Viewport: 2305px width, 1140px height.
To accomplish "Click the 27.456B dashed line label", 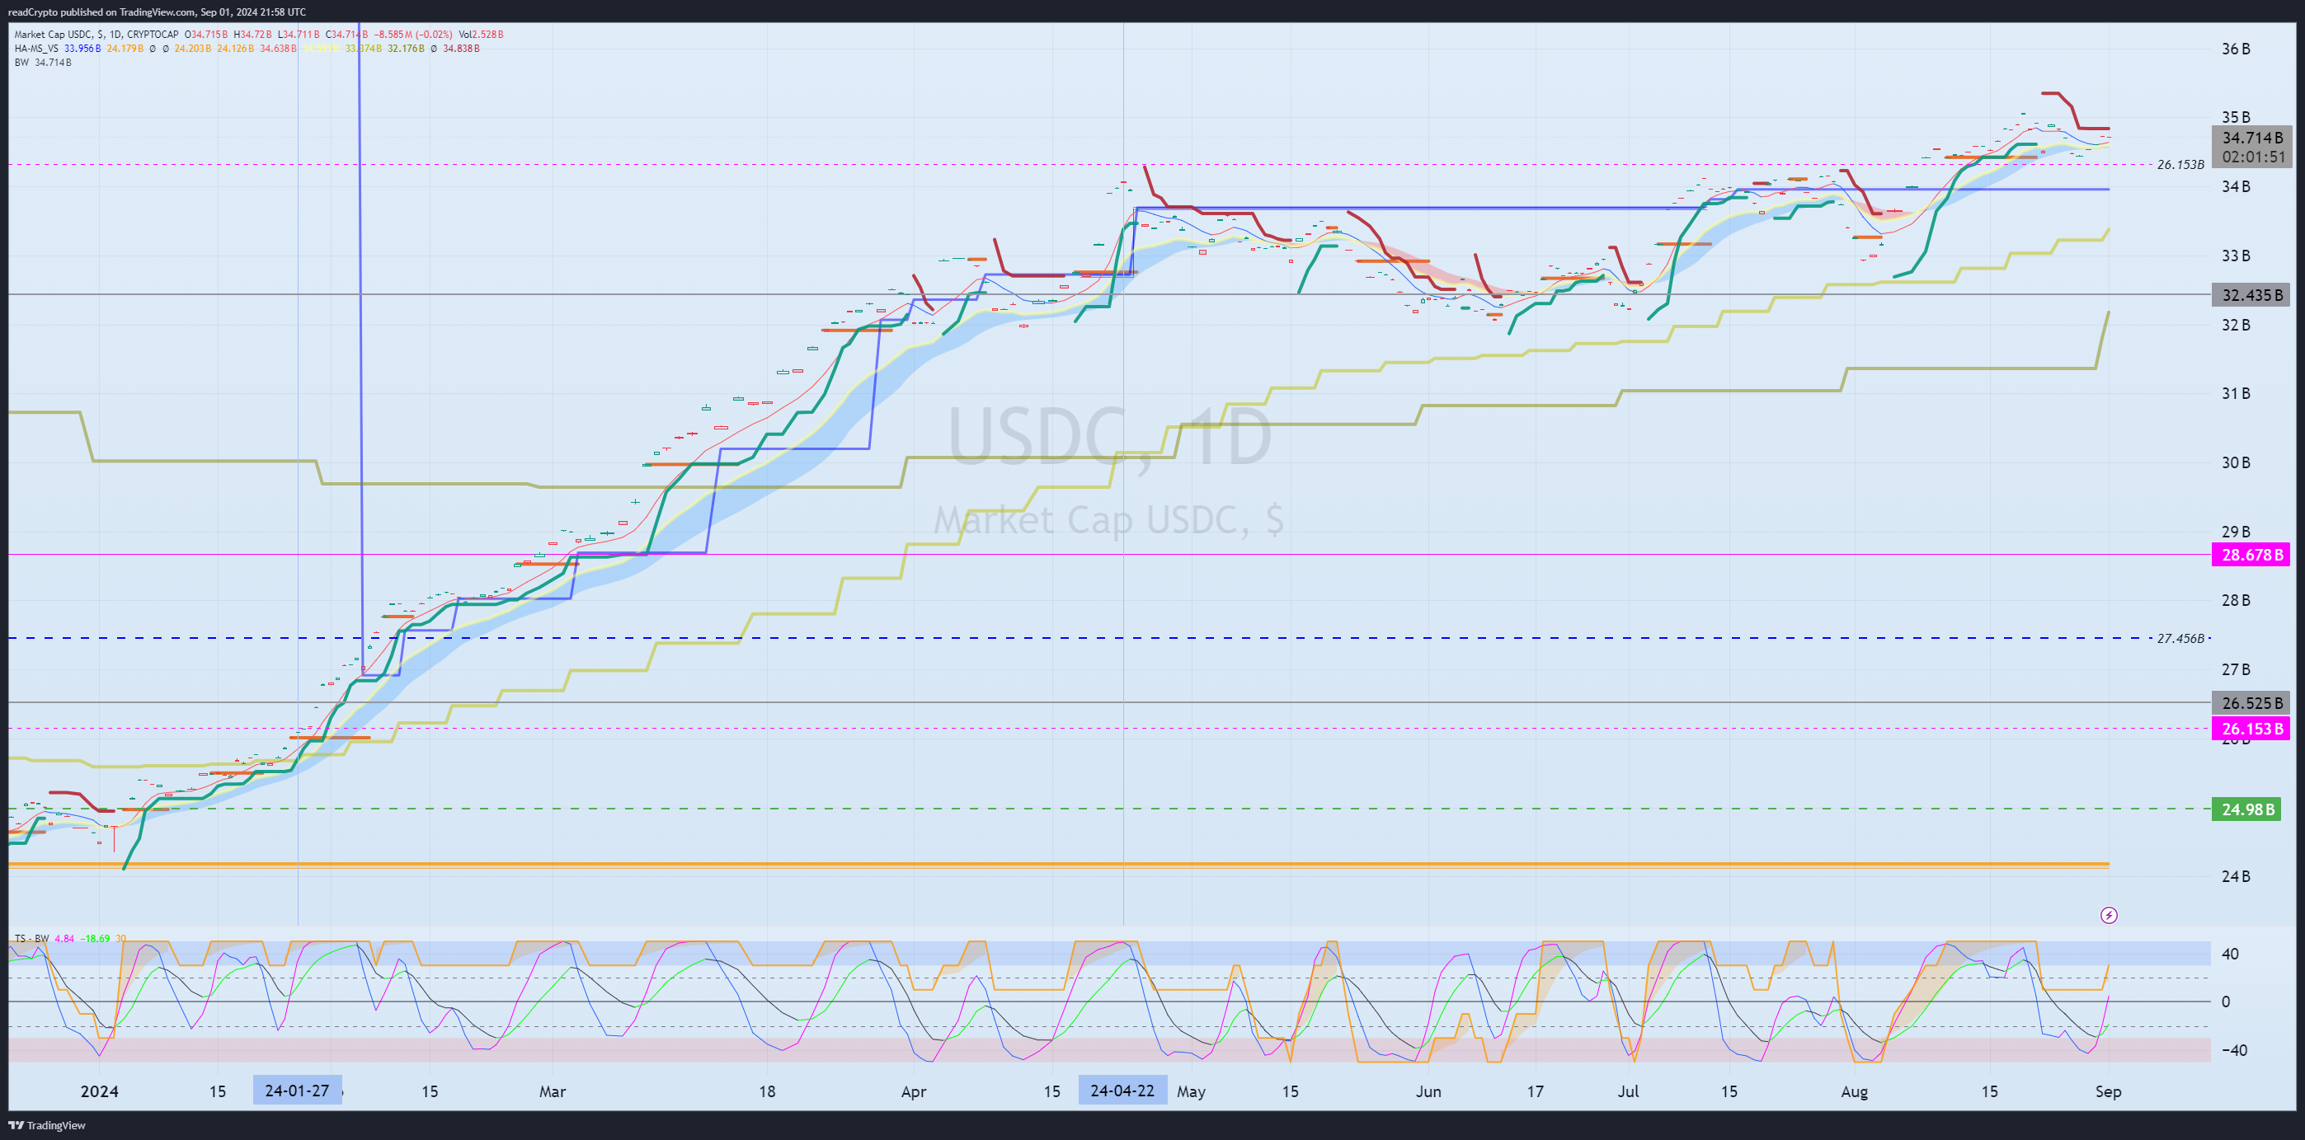I will point(2180,638).
